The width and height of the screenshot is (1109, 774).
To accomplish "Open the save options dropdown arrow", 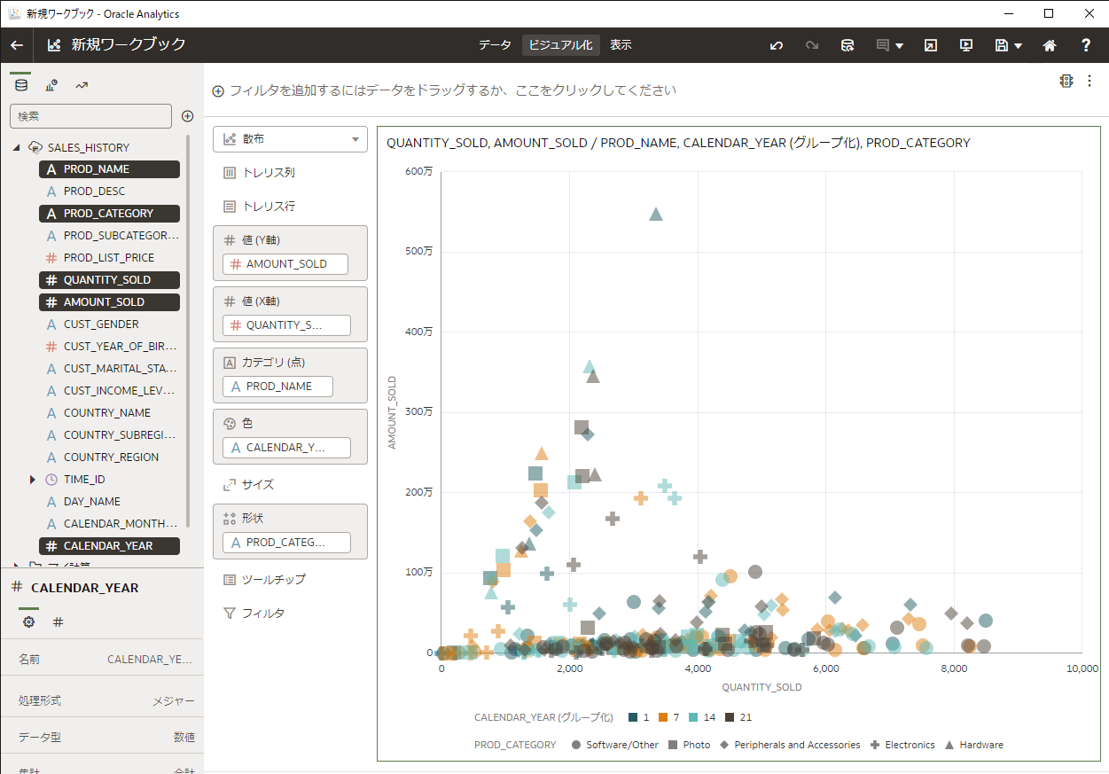I will coord(1017,44).
